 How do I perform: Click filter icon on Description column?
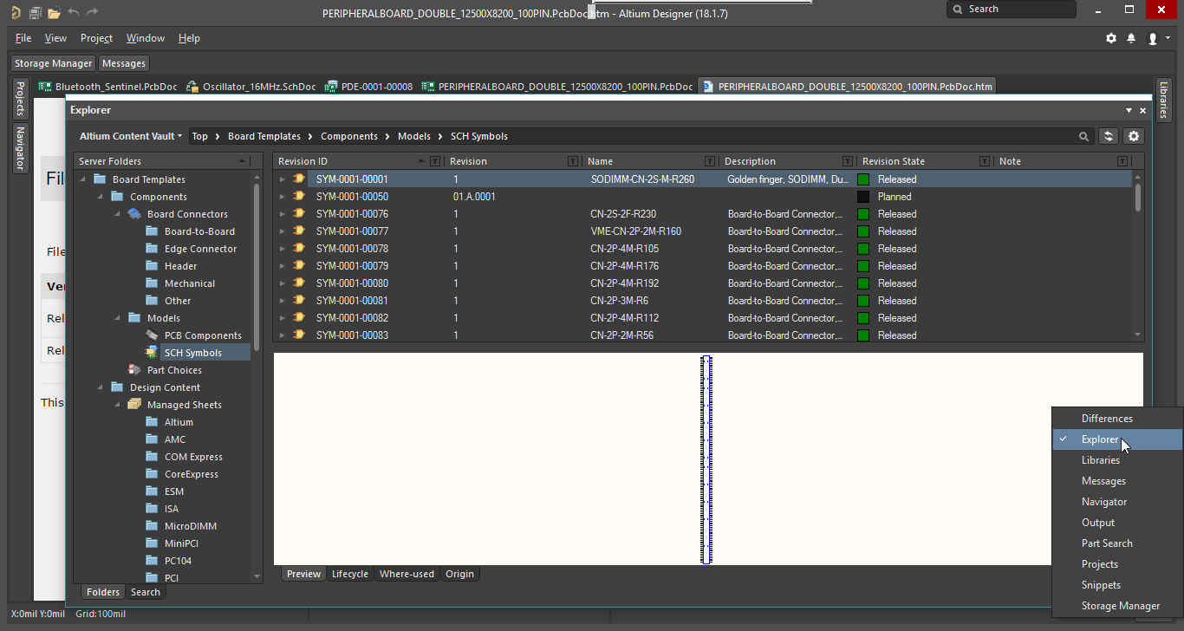(x=848, y=161)
